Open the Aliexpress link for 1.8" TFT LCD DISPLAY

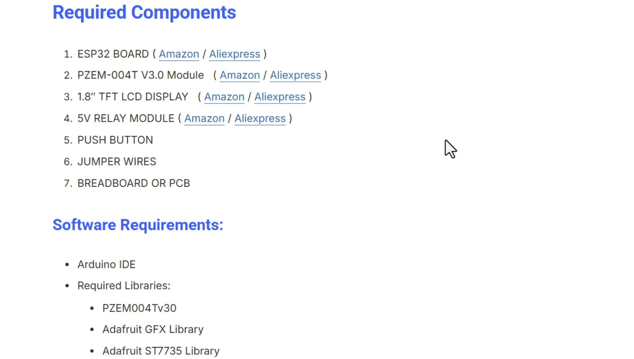click(280, 97)
